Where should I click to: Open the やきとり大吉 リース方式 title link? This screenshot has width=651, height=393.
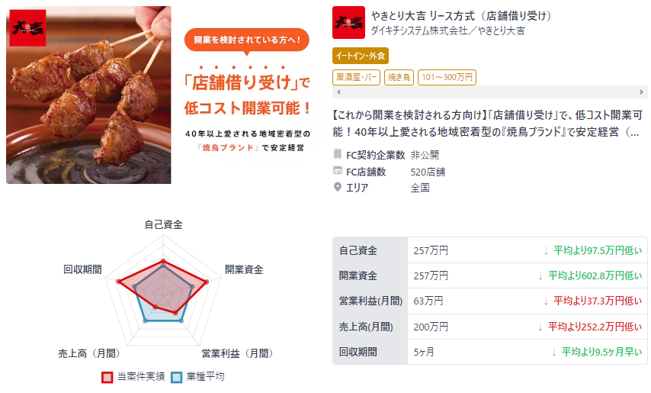[463, 16]
